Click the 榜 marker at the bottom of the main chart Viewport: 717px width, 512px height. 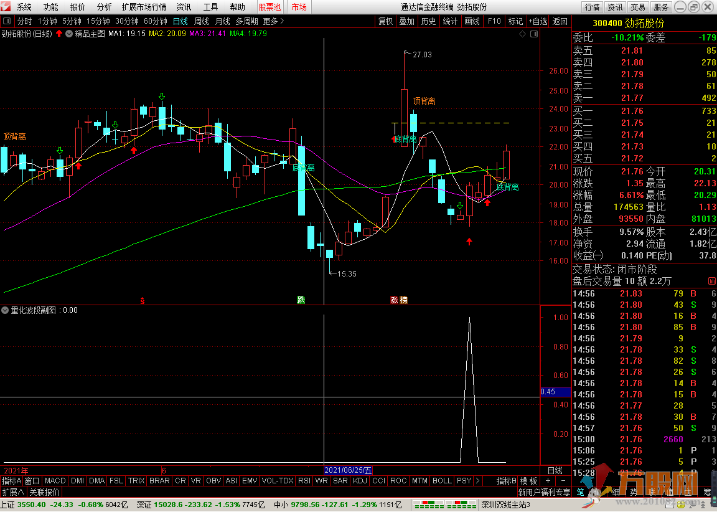tap(403, 300)
